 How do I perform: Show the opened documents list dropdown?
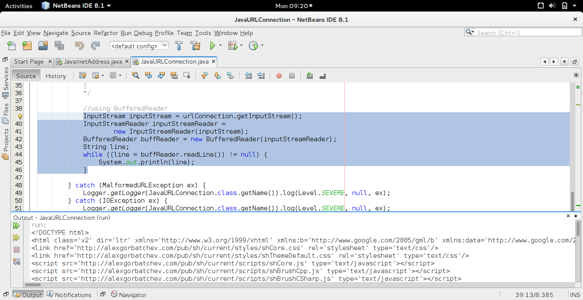(564, 61)
